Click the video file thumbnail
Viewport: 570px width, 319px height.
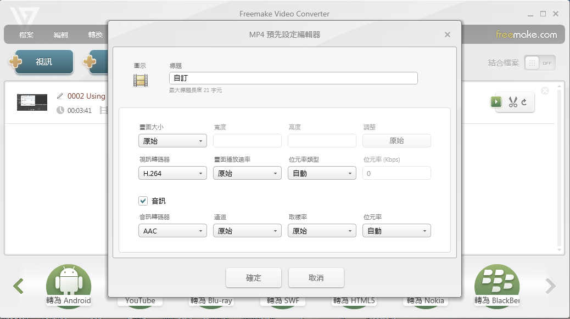pyautogui.click(x=32, y=102)
